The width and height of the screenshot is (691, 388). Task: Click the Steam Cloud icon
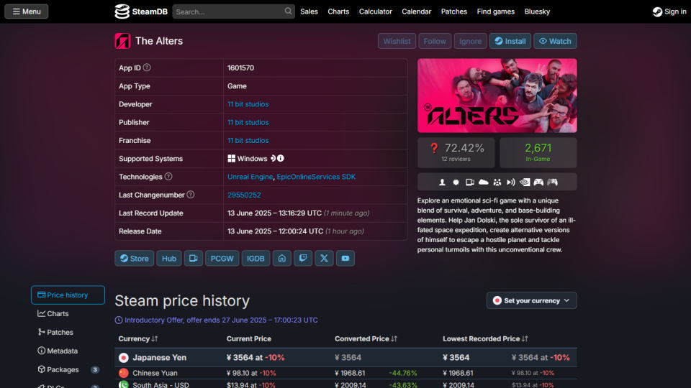[484, 182]
